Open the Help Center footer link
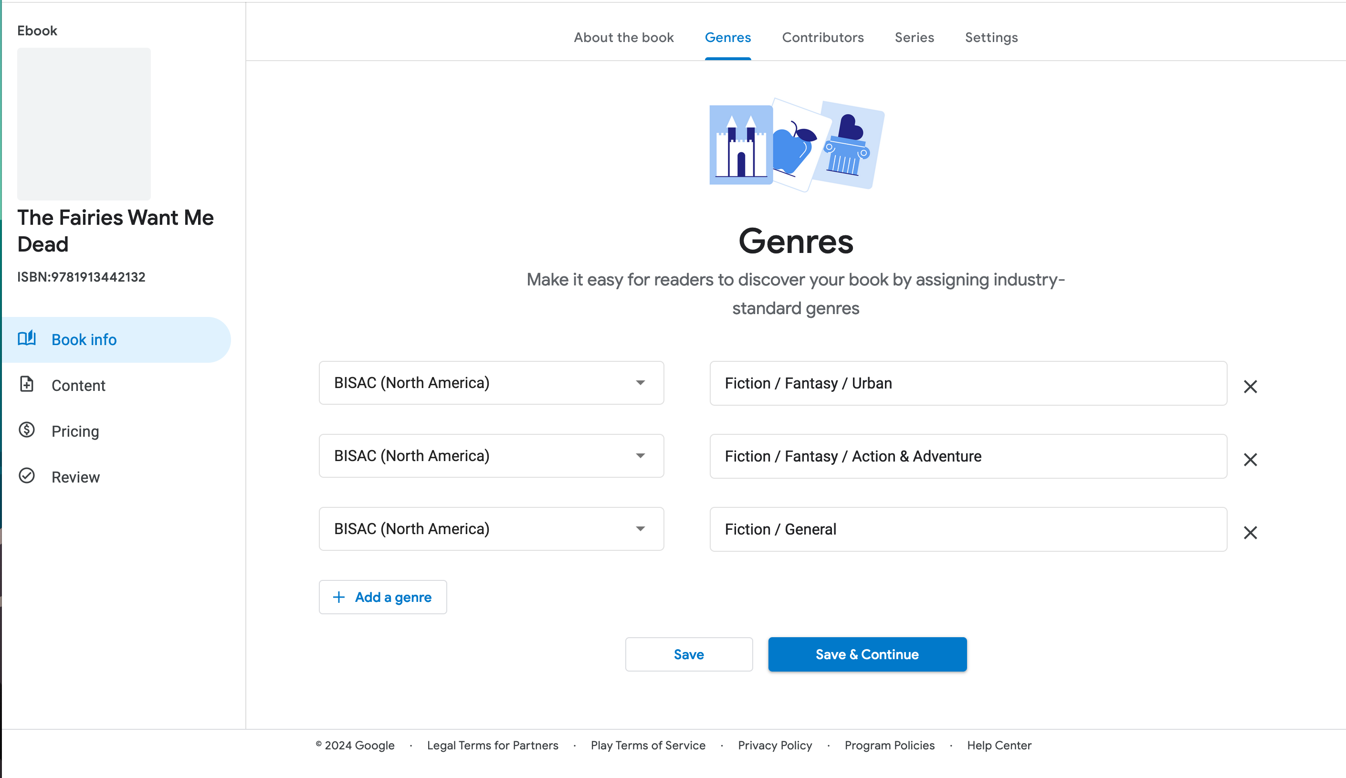This screenshot has width=1346, height=778. 999,745
